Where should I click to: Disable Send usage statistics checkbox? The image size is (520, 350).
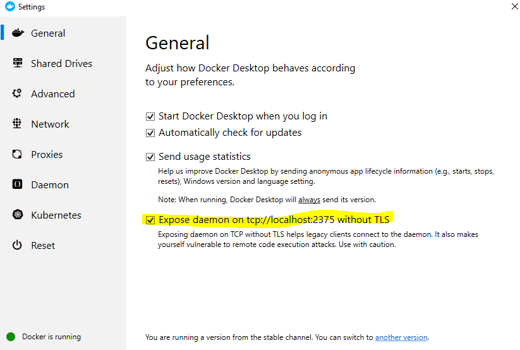pyautogui.click(x=150, y=157)
